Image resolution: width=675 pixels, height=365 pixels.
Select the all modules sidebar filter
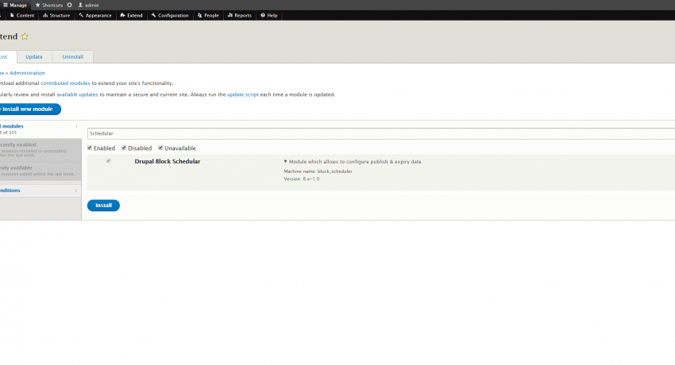click(x=40, y=129)
